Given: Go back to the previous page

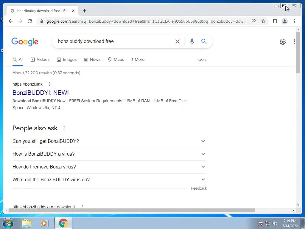Looking at the screenshot, I should tap(11, 21).
